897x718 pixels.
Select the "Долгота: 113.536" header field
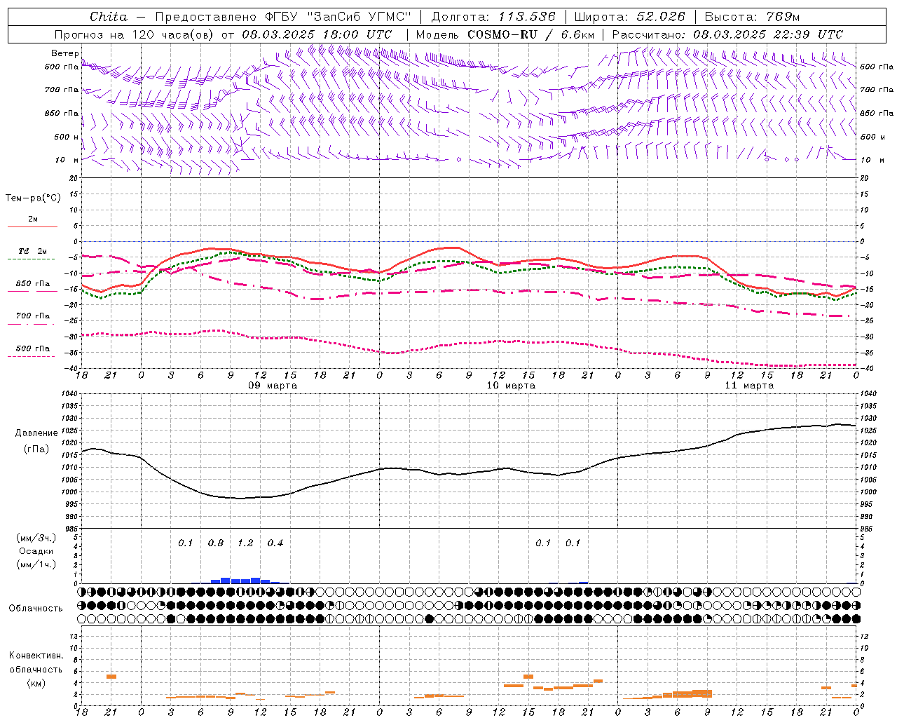[493, 17]
